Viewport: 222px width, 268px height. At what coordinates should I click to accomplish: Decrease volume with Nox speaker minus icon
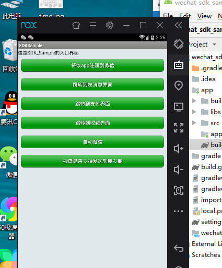pyautogui.click(x=179, y=170)
